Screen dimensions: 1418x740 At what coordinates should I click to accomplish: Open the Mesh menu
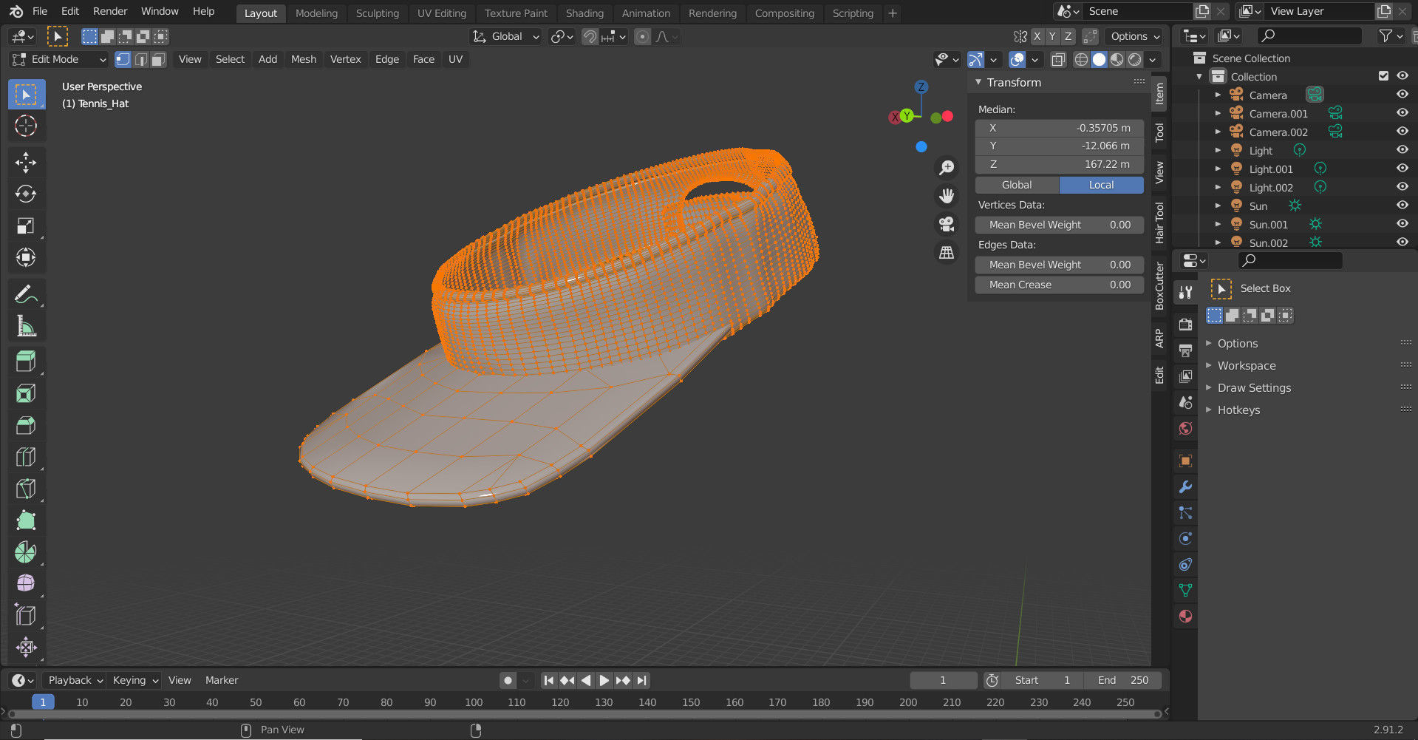coord(304,59)
